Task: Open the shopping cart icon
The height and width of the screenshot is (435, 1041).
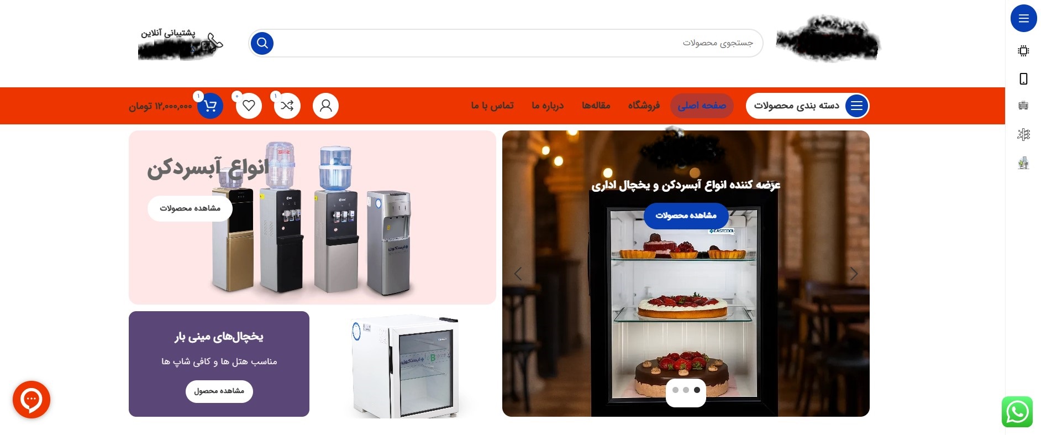Action: coord(210,106)
